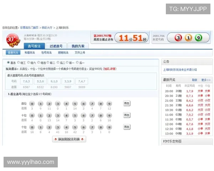Choose units-place (个位) ball 5

click(75, 128)
